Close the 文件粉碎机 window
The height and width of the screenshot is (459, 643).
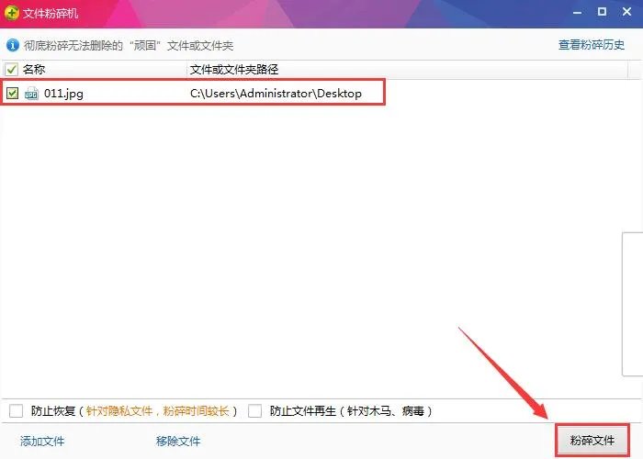click(626, 12)
